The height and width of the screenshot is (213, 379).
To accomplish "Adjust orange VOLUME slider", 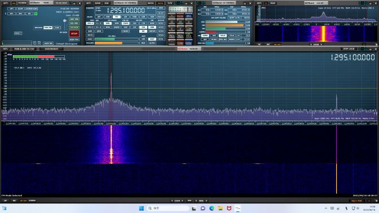I will pos(117,43).
